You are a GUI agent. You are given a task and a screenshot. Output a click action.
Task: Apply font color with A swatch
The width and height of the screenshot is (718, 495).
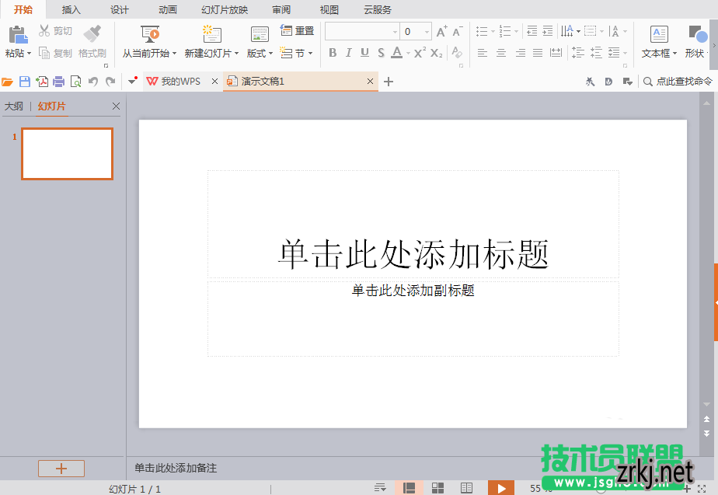(x=397, y=53)
